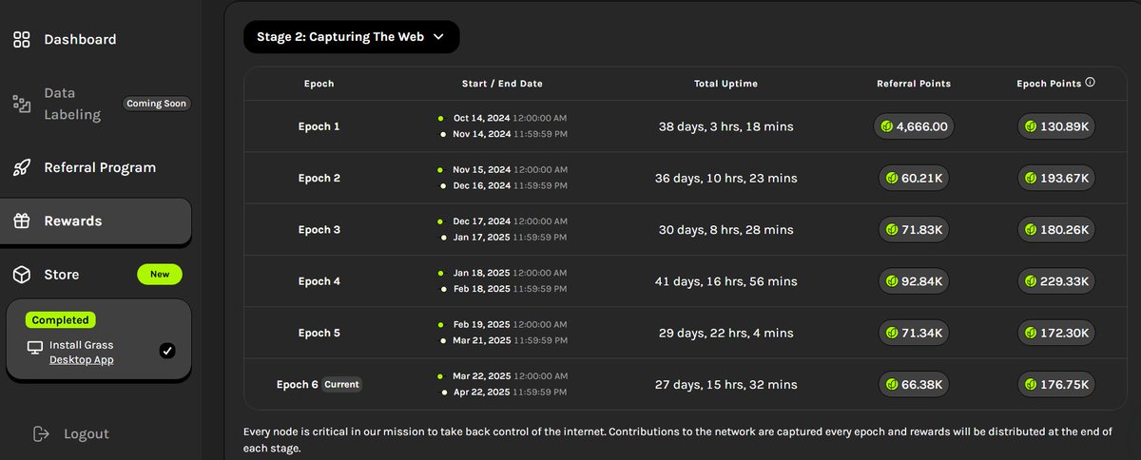Open the Stage 2: Capturing The Web dropdown
Image resolution: width=1141 pixels, height=460 pixels.
[x=352, y=37]
